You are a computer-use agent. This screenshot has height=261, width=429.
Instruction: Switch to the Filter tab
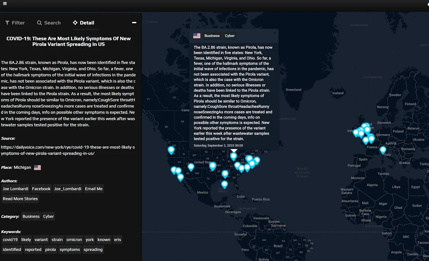coord(15,23)
